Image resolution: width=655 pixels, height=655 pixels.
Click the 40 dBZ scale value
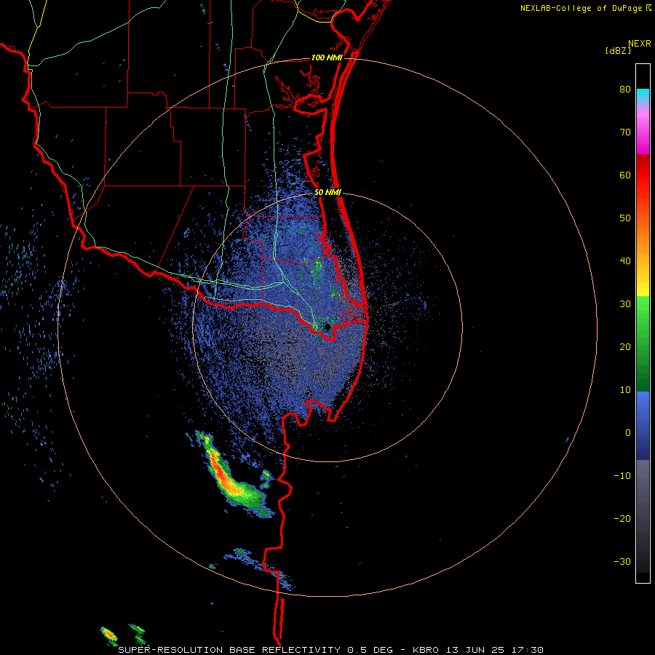click(x=625, y=261)
